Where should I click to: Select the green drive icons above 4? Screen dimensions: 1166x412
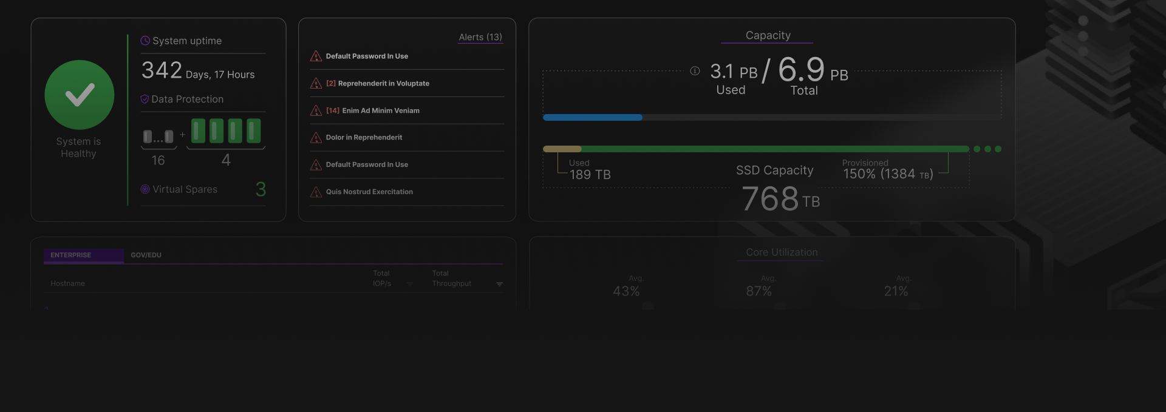coord(226,131)
